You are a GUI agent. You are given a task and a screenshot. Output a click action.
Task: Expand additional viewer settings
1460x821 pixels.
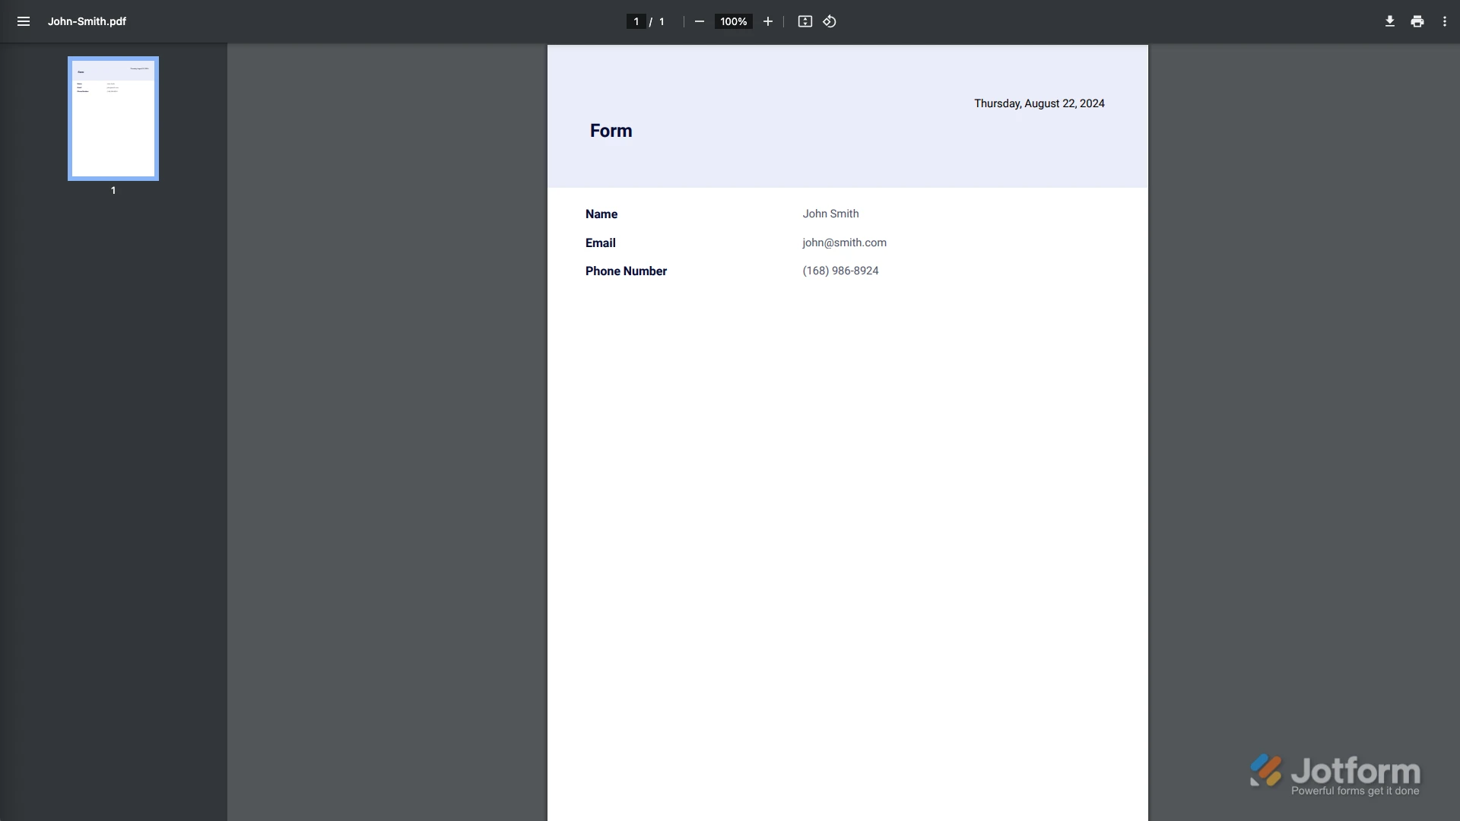coord(1445,21)
